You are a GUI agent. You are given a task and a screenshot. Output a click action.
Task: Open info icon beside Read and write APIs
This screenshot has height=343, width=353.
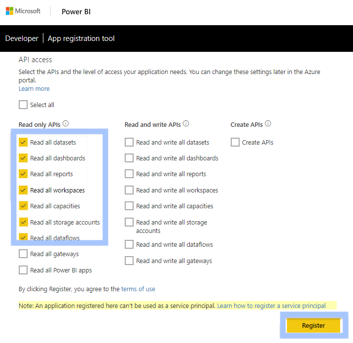point(186,123)
